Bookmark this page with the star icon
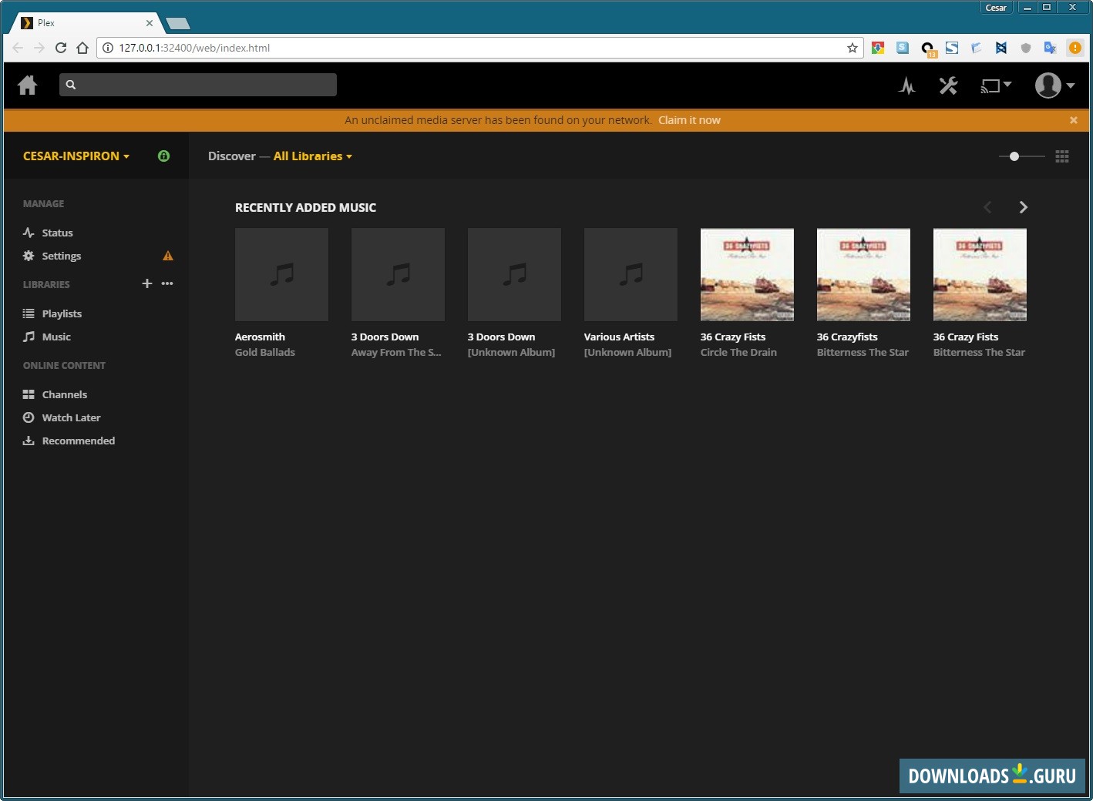1093x801 pixels. pyautogui.click(x=853, y=48)
